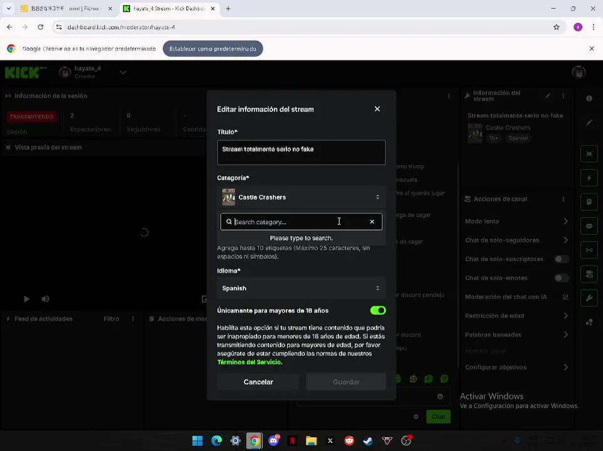Viewport: 603px width, 451px height.
Task: Edit Información del stream via panel pencil
Action: pyautogui.click(x=548, y=96)
